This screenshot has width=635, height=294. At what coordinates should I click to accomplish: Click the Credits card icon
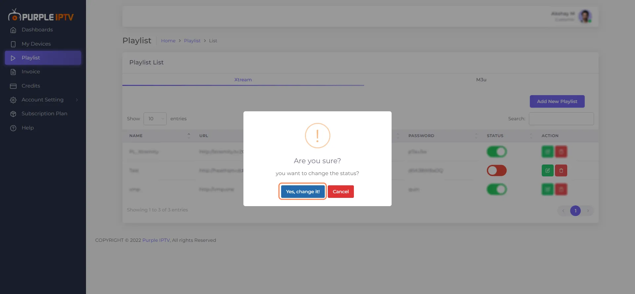pos(13,86)
